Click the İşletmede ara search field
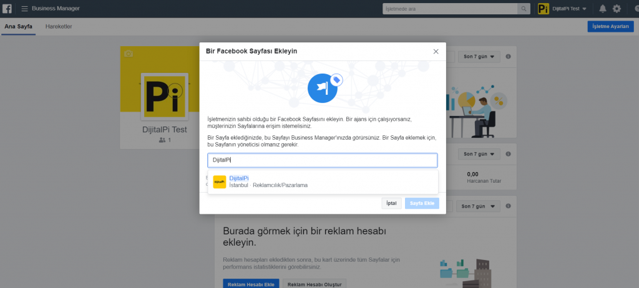639x288 pixels. pos(450,9)
